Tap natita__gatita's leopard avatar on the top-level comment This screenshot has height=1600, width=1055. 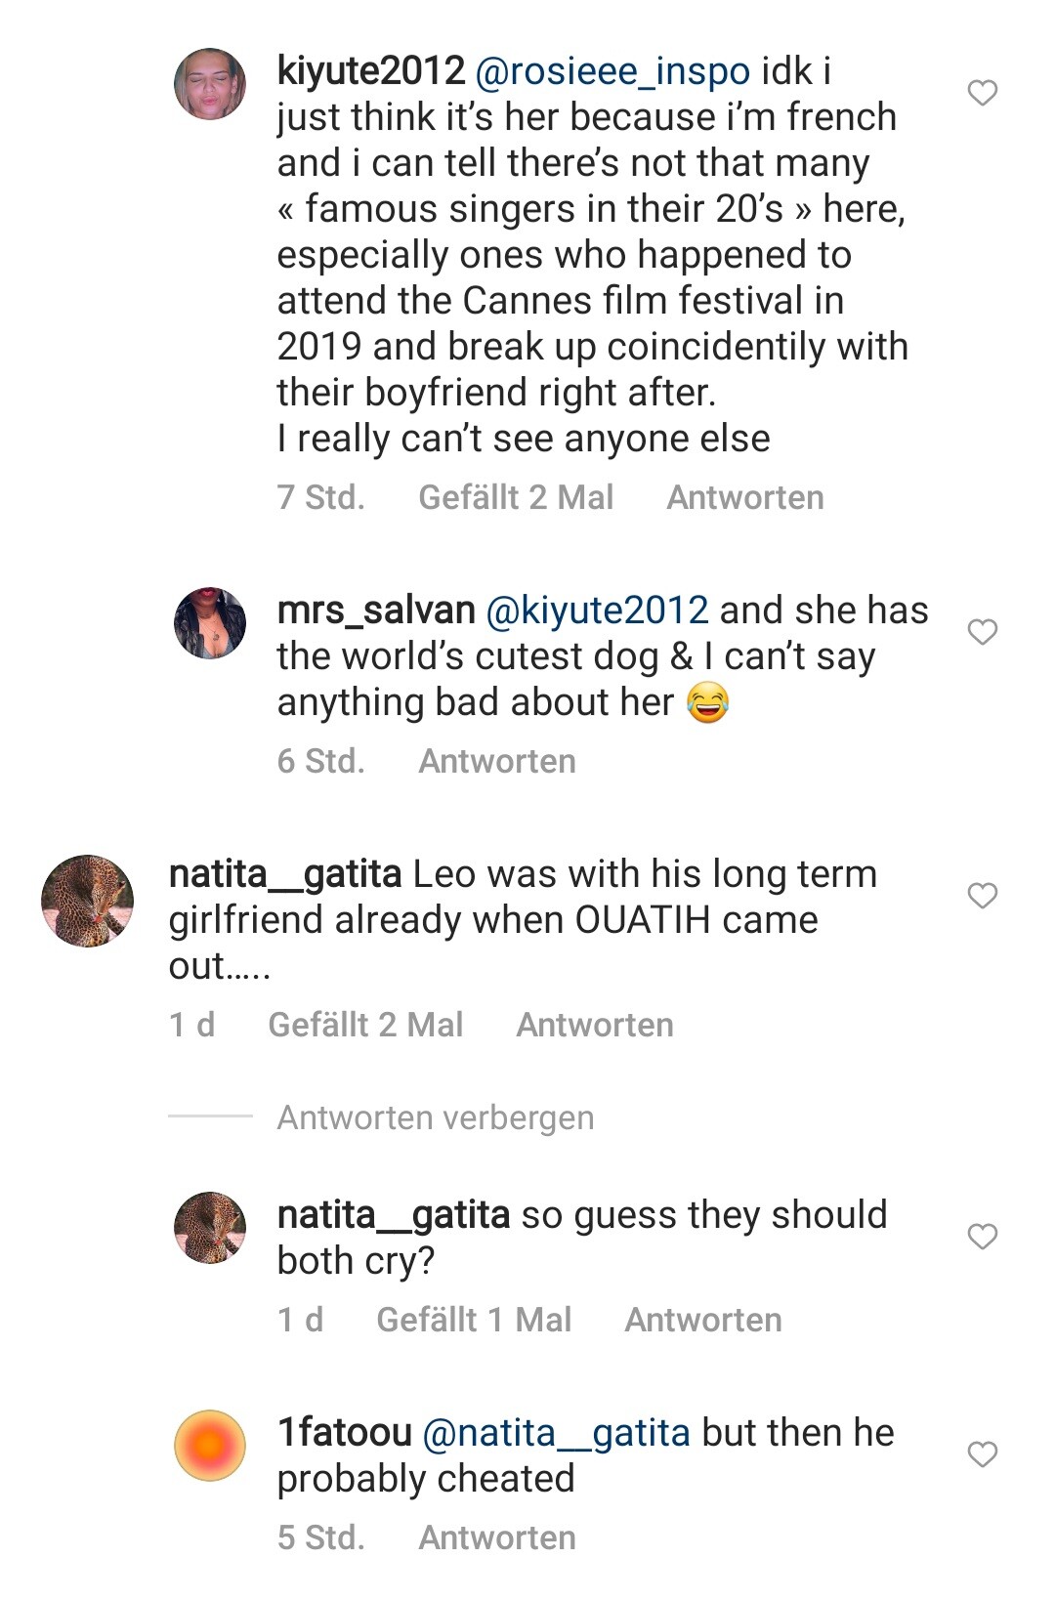(x=88, y=901)
